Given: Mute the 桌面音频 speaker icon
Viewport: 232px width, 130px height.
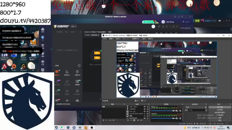Looking at the screenshot, I should click(x=177, y=118).
